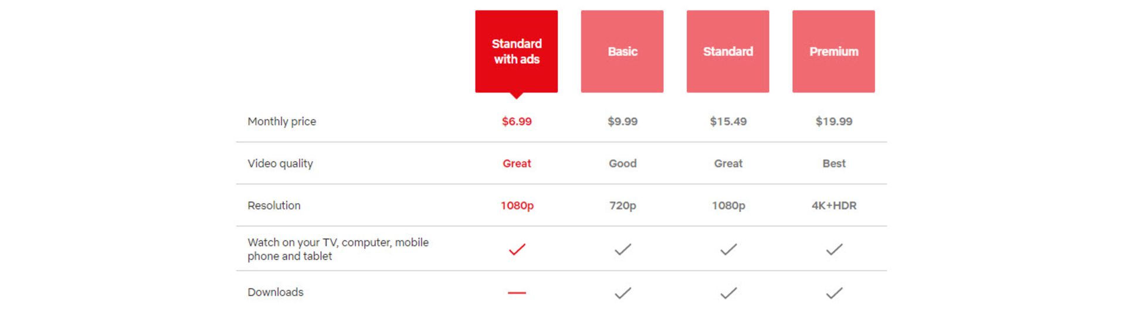Select the Standard with ads plan
Image resolution: width=1126 pixels, height=326 pixels.
point(516,52)
